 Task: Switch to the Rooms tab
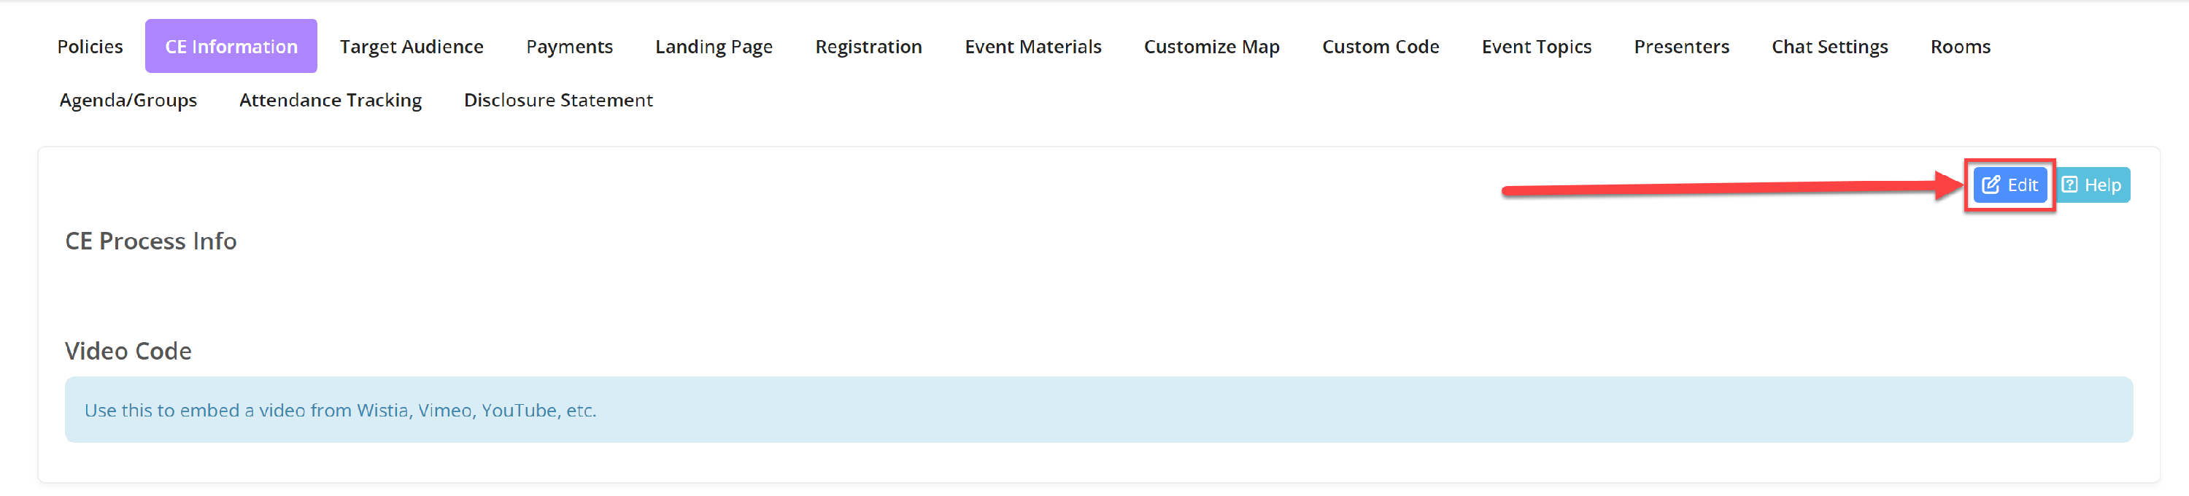pyautogui.click(x=1960, y=47)
